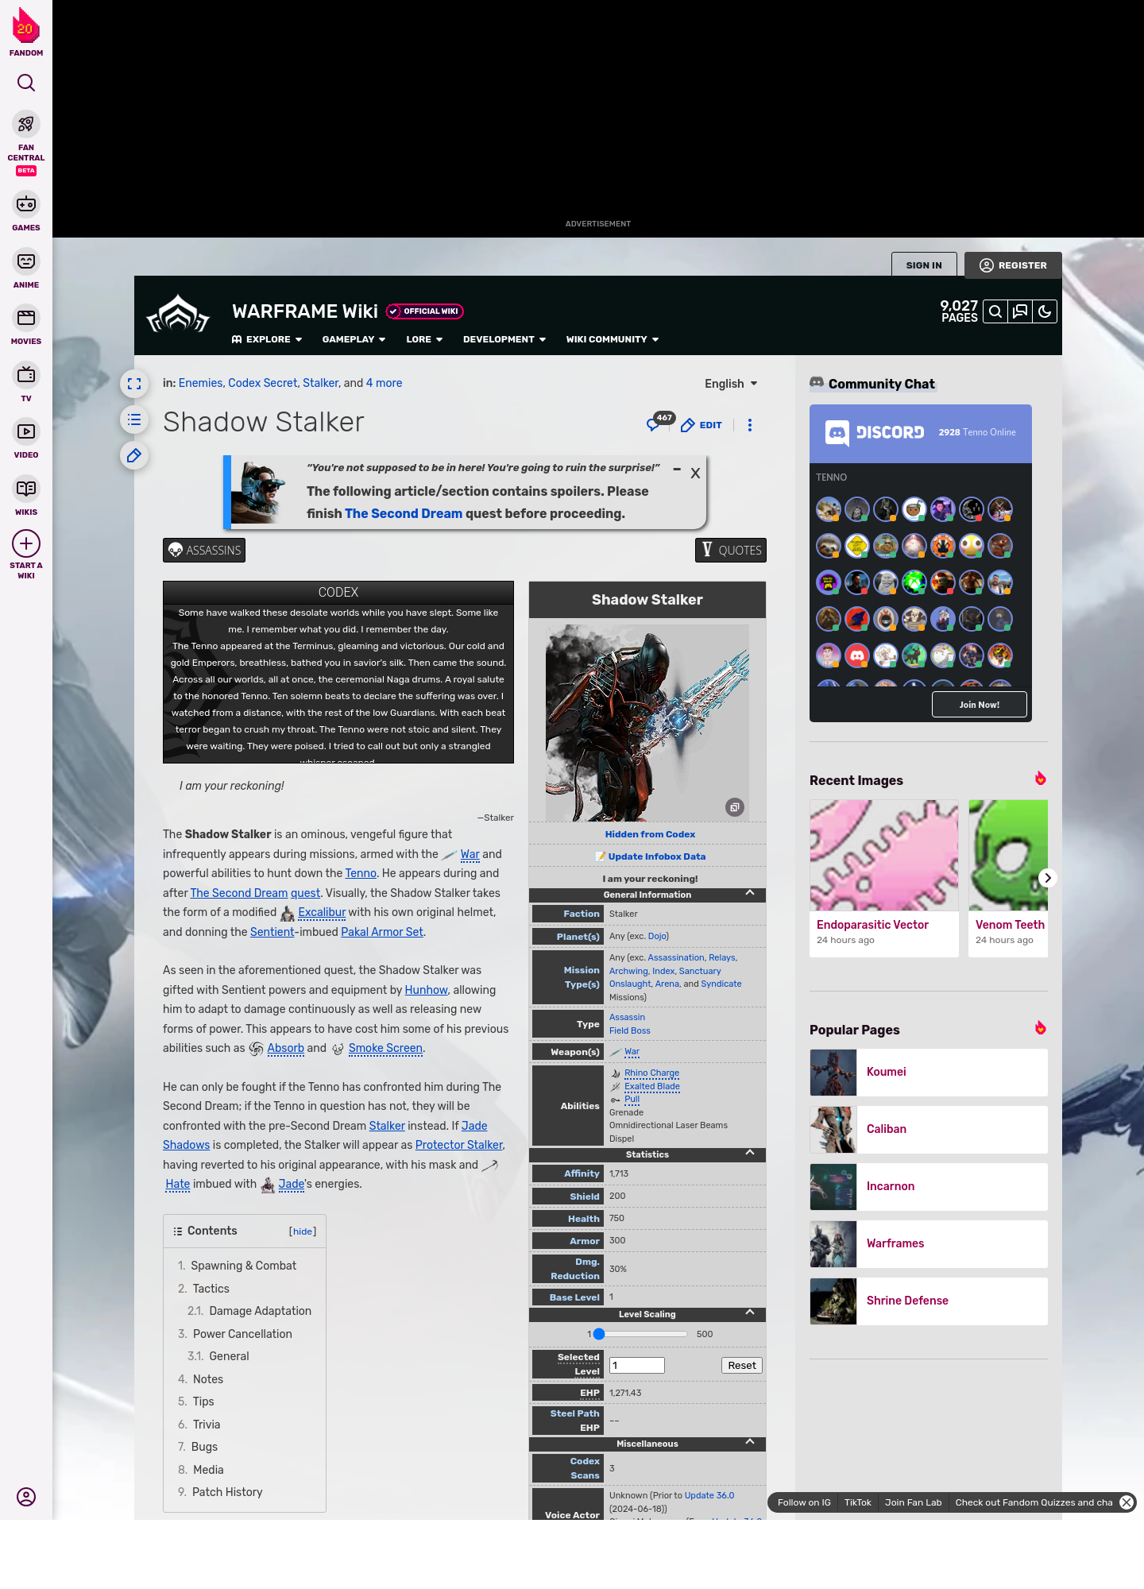Screen dimensions: 1144x1589
Task: Dismiss the bottom Fandom notification bar
Action: point(1127,1502)
